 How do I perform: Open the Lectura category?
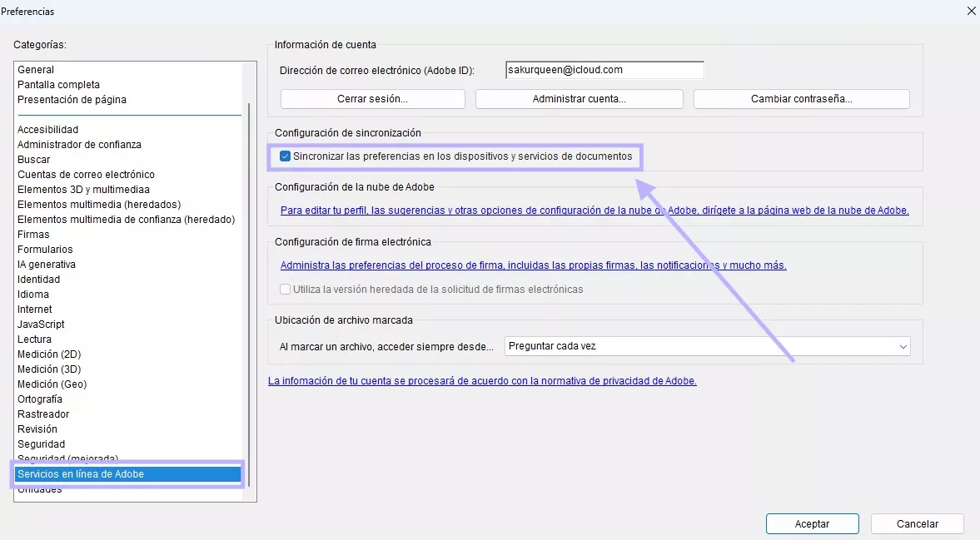(x=34, y=339)
